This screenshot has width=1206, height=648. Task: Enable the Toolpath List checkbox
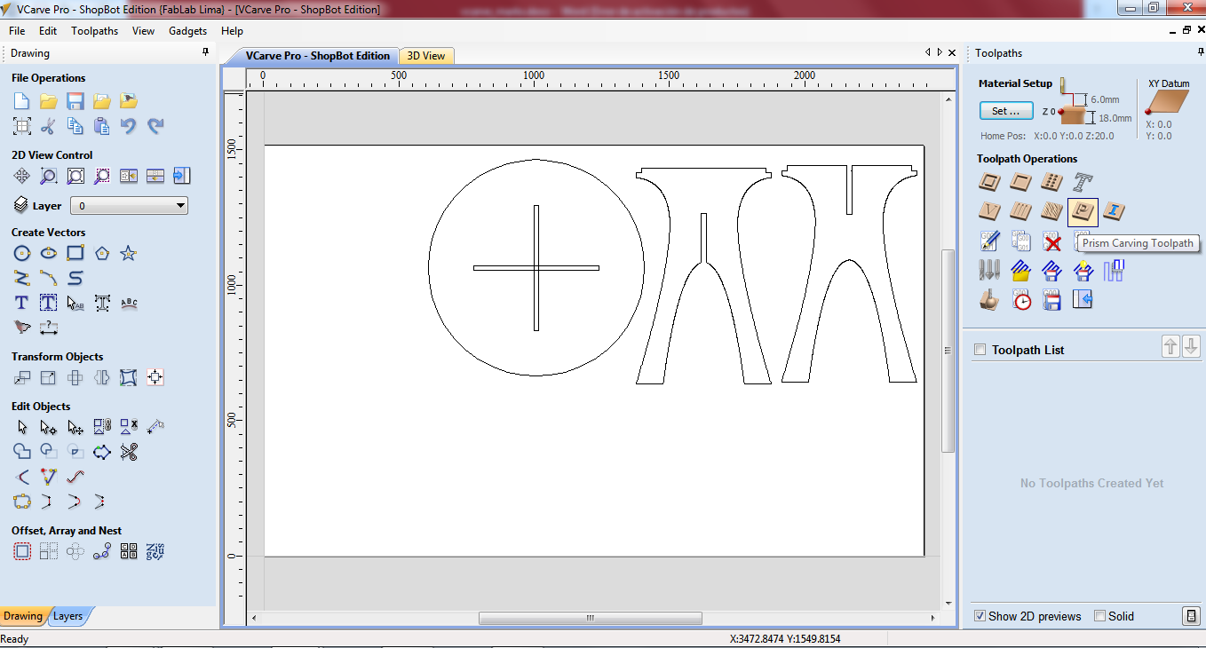(980, 350)
